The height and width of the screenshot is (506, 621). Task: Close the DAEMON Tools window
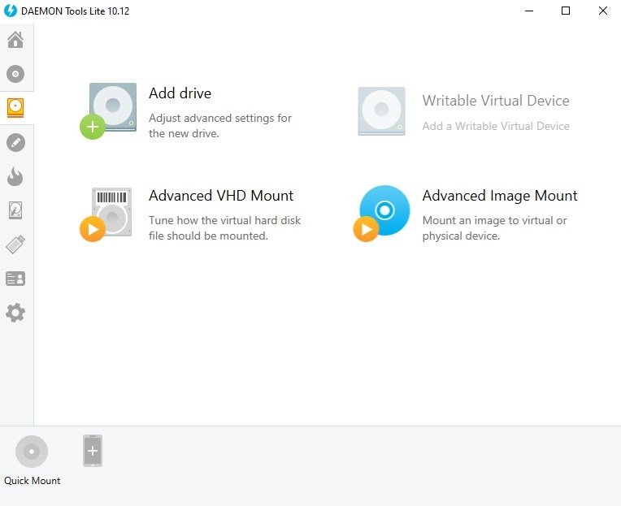click(603, 11)
